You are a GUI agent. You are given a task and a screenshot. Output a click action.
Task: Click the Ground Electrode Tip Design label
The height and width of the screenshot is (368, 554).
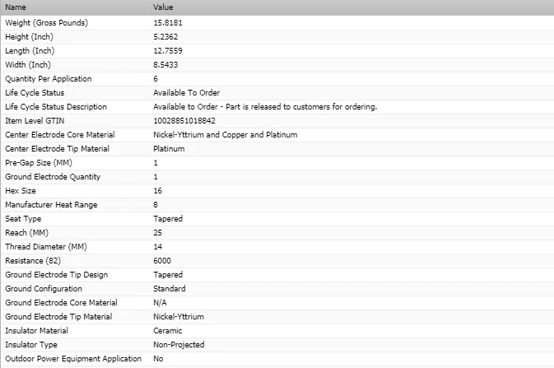[56, 275]
